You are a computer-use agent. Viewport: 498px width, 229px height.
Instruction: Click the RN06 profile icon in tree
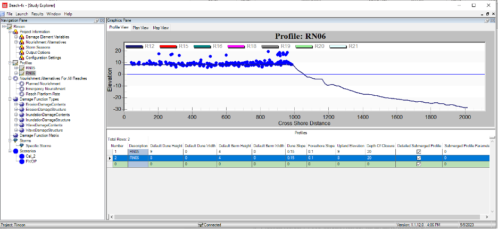(22, 73)
